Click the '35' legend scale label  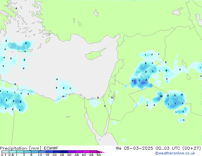(x=76, y=155)
